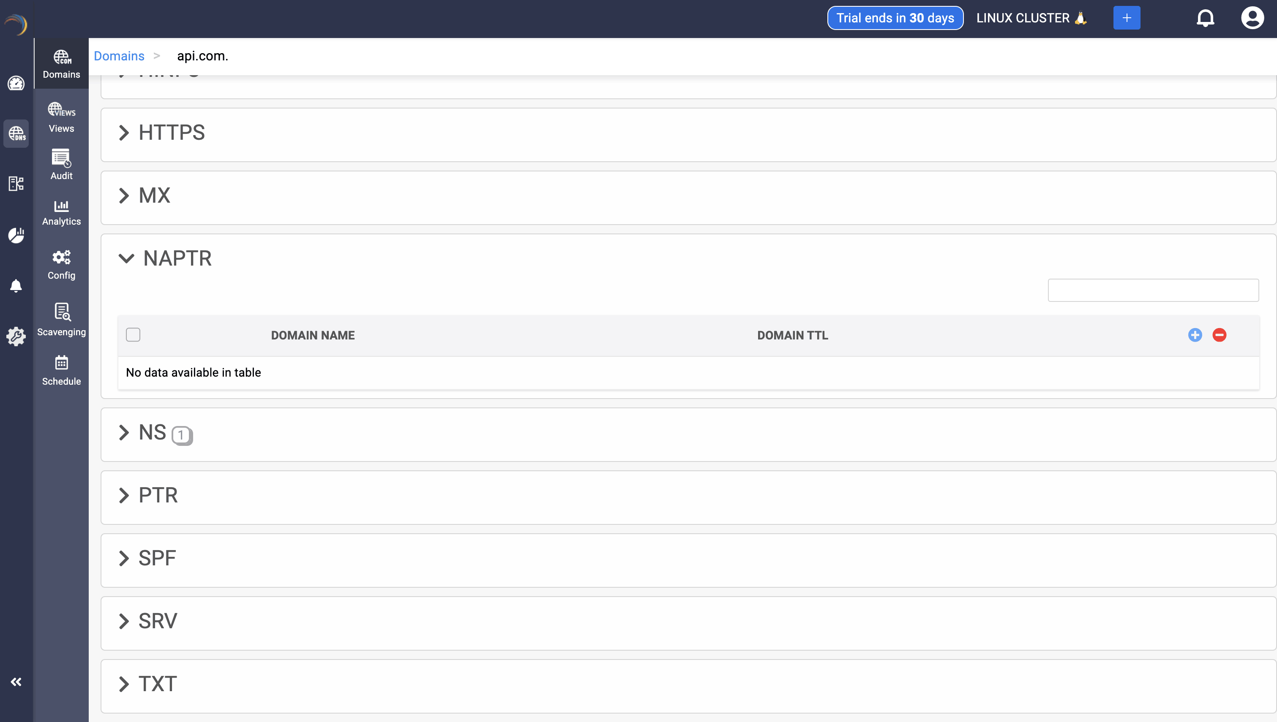The image size is (1277, 722).
Task: Open the Schedule calendar section
Action: 62,370
